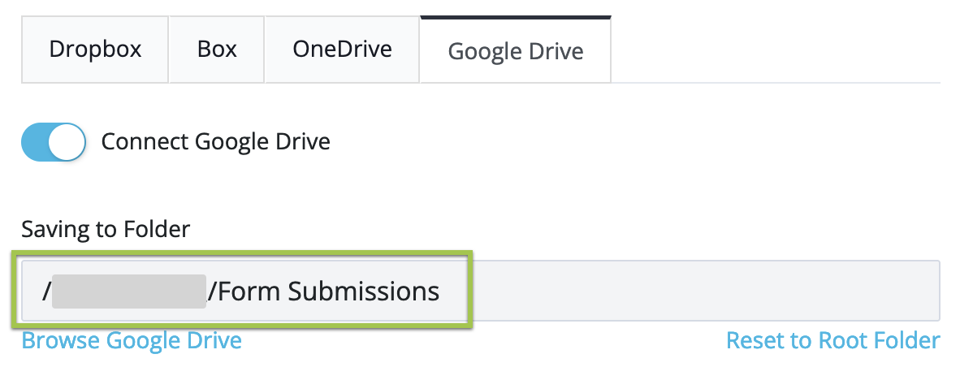This screenshot has height=380, width=960.
Task: Click the Reset to Root Folder link
Action: [x=832, y=340]
